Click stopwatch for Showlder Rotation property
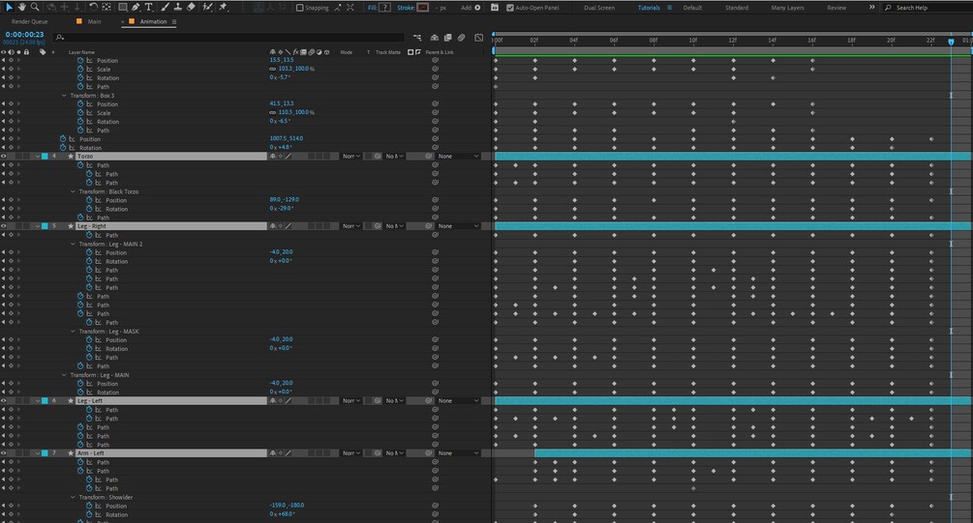 pos(89,514)
